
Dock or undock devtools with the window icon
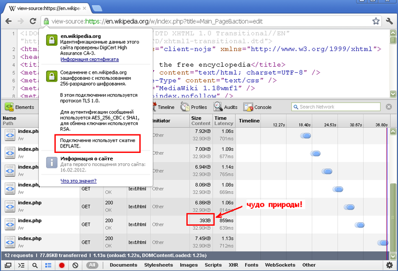coord(8,265)
